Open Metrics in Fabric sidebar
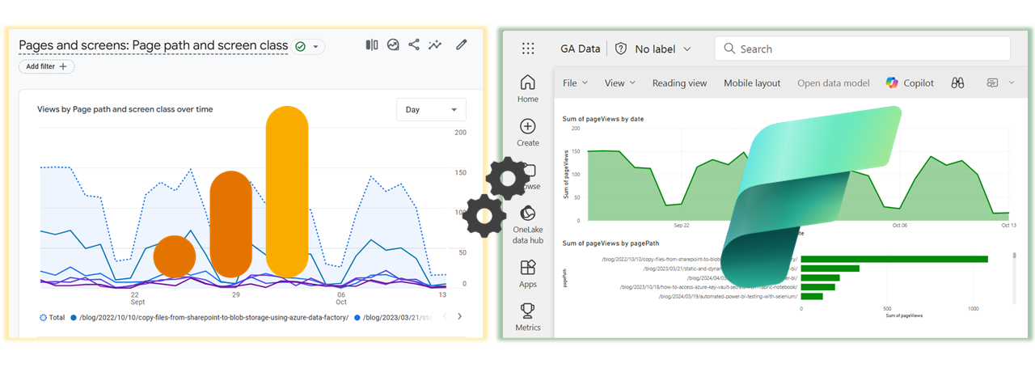The image size is (1035, 368). coord(528,317)
